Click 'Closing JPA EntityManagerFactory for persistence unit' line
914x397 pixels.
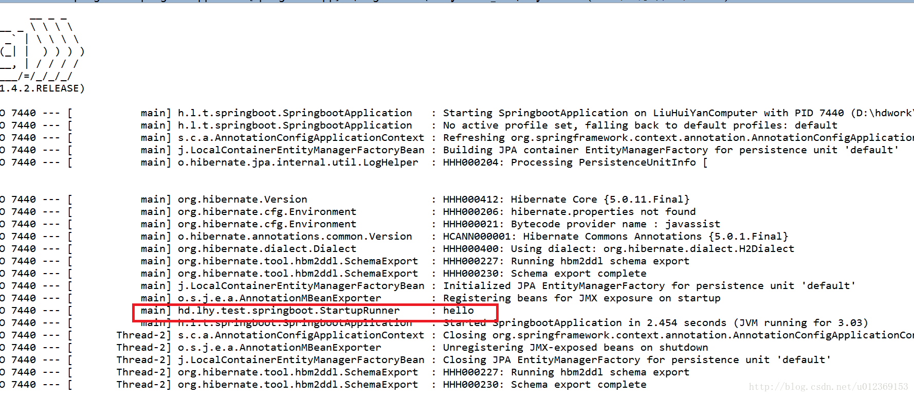point(637,360)
